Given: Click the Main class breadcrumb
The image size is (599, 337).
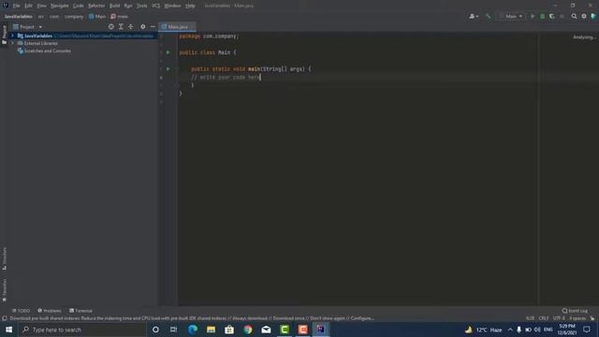Looking at the screenshot, I should [x=97, y=17].
